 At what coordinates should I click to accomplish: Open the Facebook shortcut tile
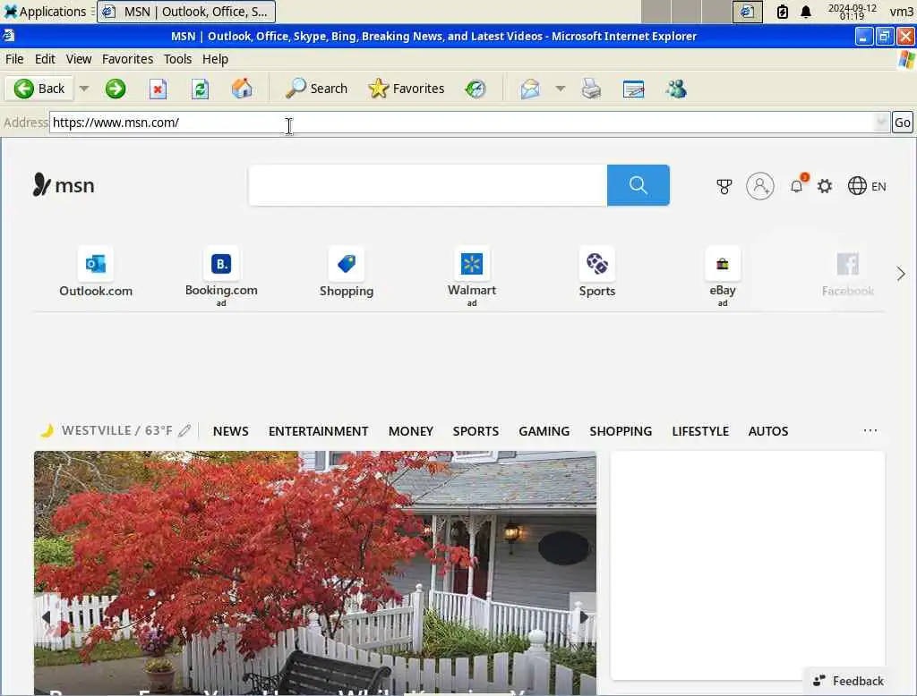(847, 273)
